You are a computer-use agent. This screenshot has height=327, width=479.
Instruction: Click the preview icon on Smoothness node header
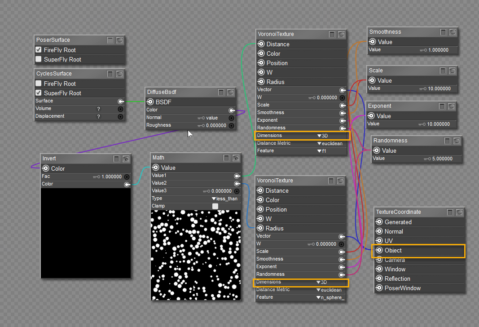click(453, 32)
